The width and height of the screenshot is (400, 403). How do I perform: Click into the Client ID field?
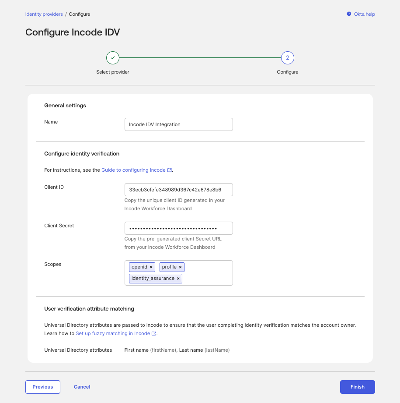(x=178, y=190)
